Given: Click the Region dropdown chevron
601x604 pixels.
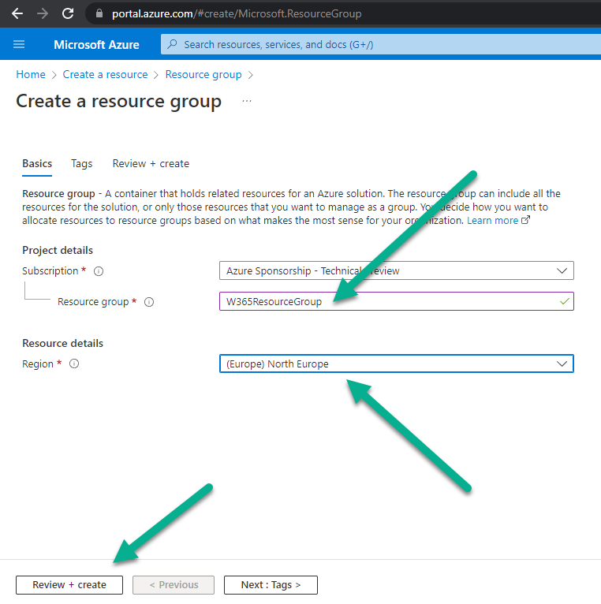Looking at the screenshot, I should [x=562, y=364].
